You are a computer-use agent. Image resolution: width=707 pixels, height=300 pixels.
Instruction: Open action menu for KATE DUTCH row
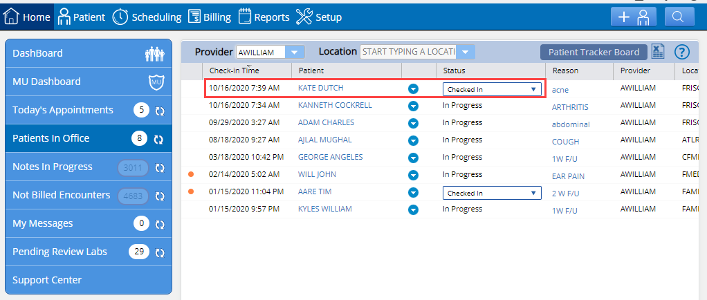click(413, 89)
